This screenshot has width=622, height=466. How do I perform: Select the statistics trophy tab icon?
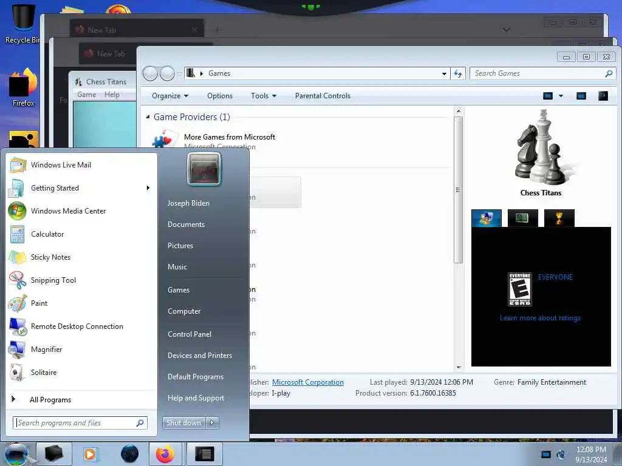[x=559, y=218]
